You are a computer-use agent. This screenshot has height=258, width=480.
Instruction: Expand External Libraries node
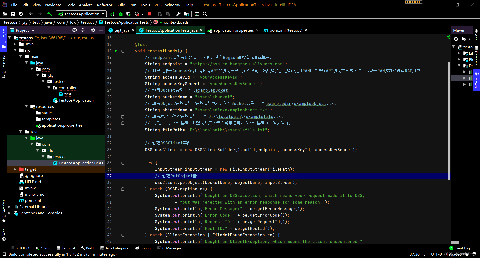(x=9, y=207)
